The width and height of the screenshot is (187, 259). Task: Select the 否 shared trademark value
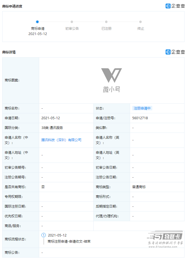point(43,187)
